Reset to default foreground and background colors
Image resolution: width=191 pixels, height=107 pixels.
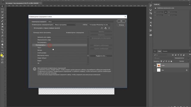(1, 53)
